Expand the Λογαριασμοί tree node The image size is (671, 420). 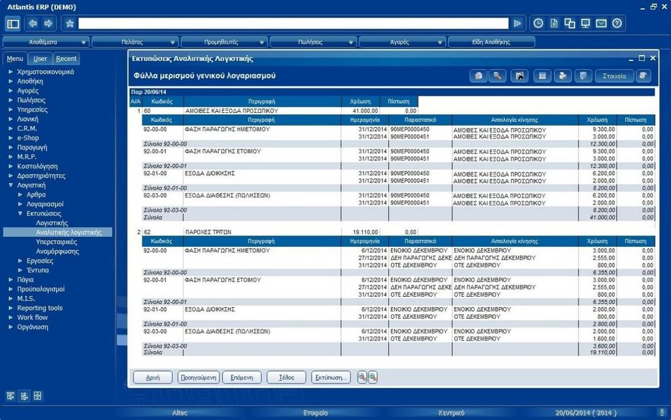(x=20, y=204)
